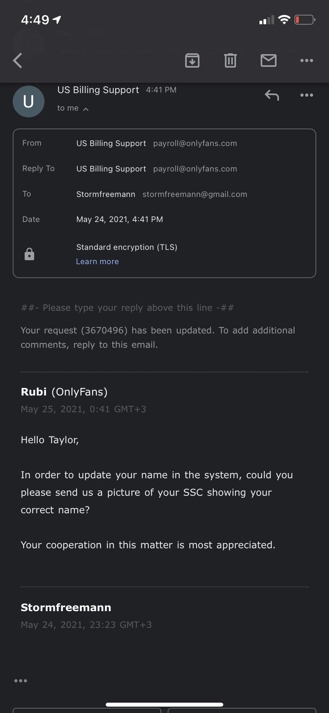Image resolution: width=329 pixels, height=713 pixels.
Task: Archive this email with the archive icon
Action: (192, 60)
